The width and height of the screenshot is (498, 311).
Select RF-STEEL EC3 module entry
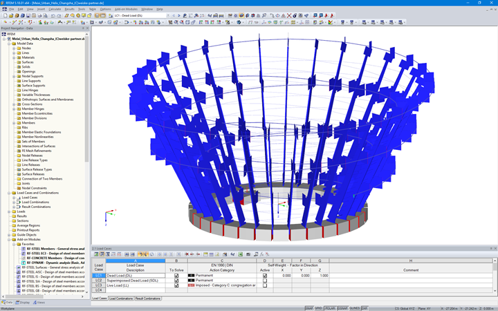(x=55, y=253)
